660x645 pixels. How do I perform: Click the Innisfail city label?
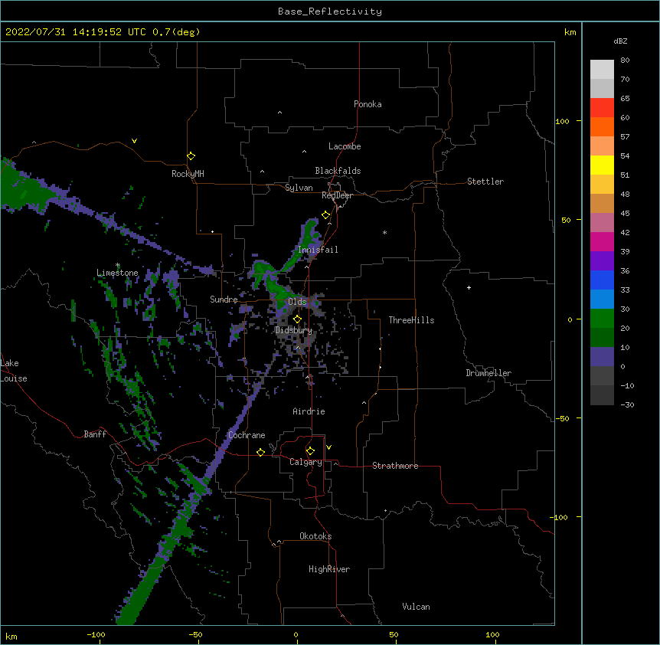click(318, 250)
